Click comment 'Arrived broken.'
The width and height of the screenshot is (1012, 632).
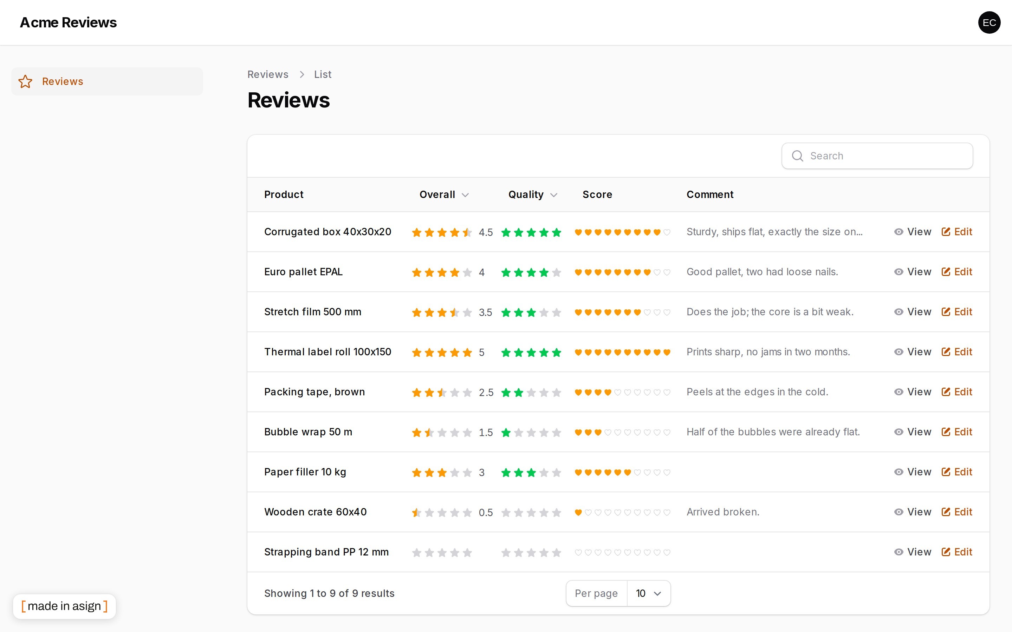coord(722,512)
